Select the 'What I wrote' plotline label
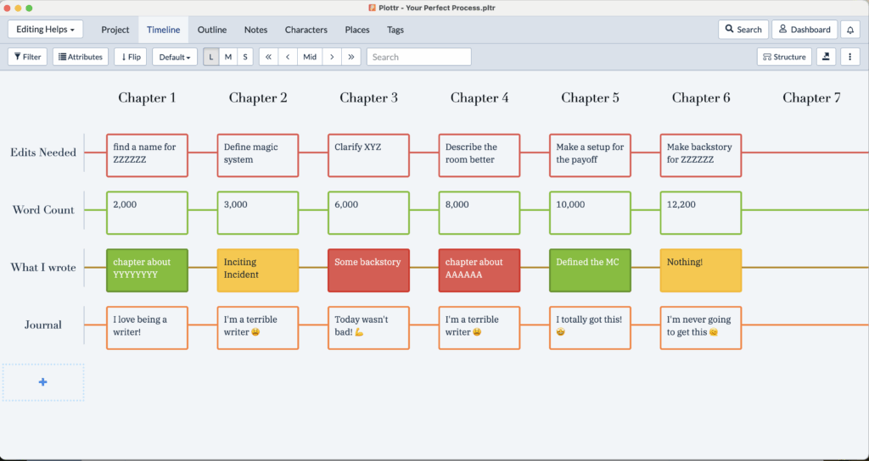 click(x=43, y=268)
